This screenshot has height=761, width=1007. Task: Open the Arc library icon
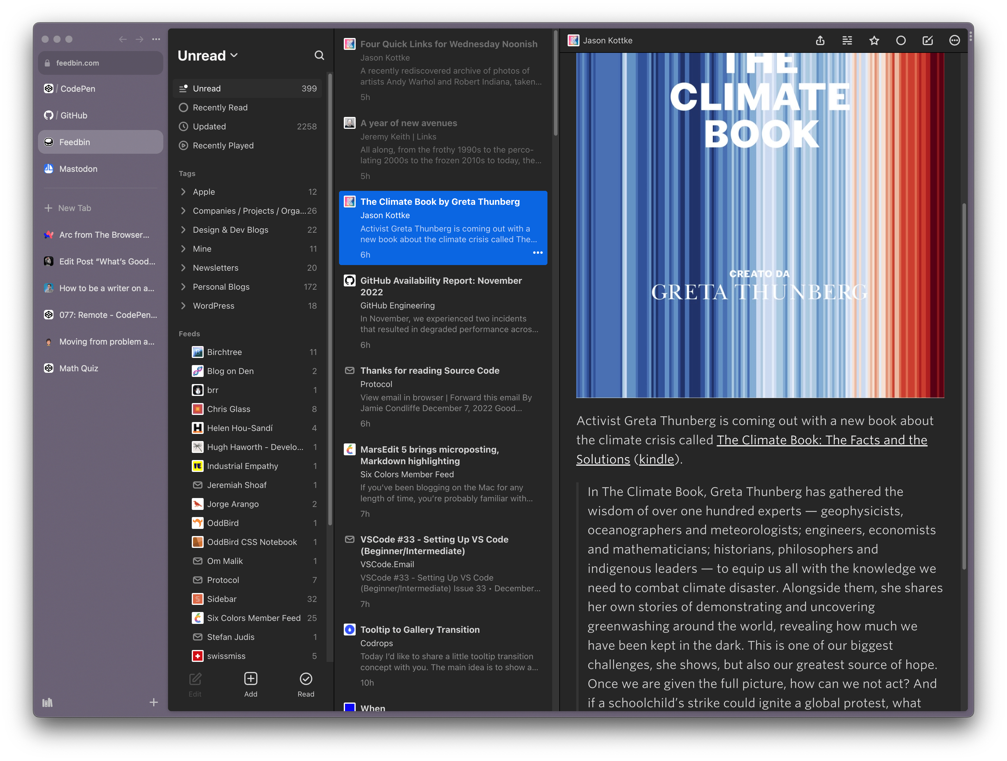pyautogui.click(x=47, y=703)
